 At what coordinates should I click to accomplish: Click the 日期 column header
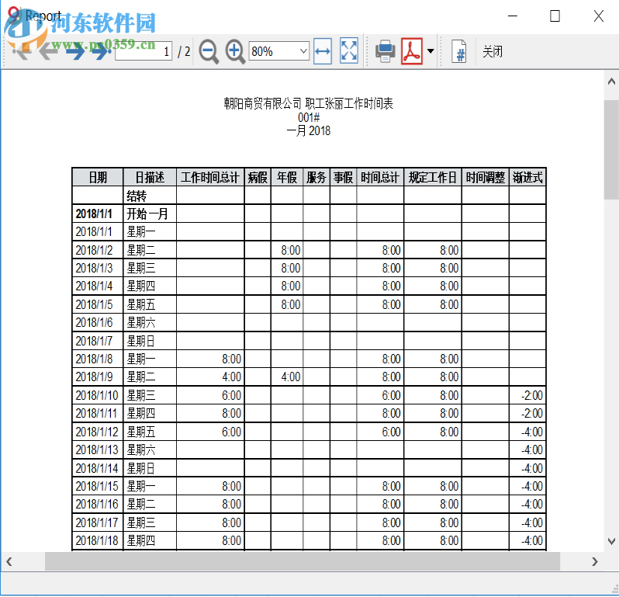click(x=98, y=177)
